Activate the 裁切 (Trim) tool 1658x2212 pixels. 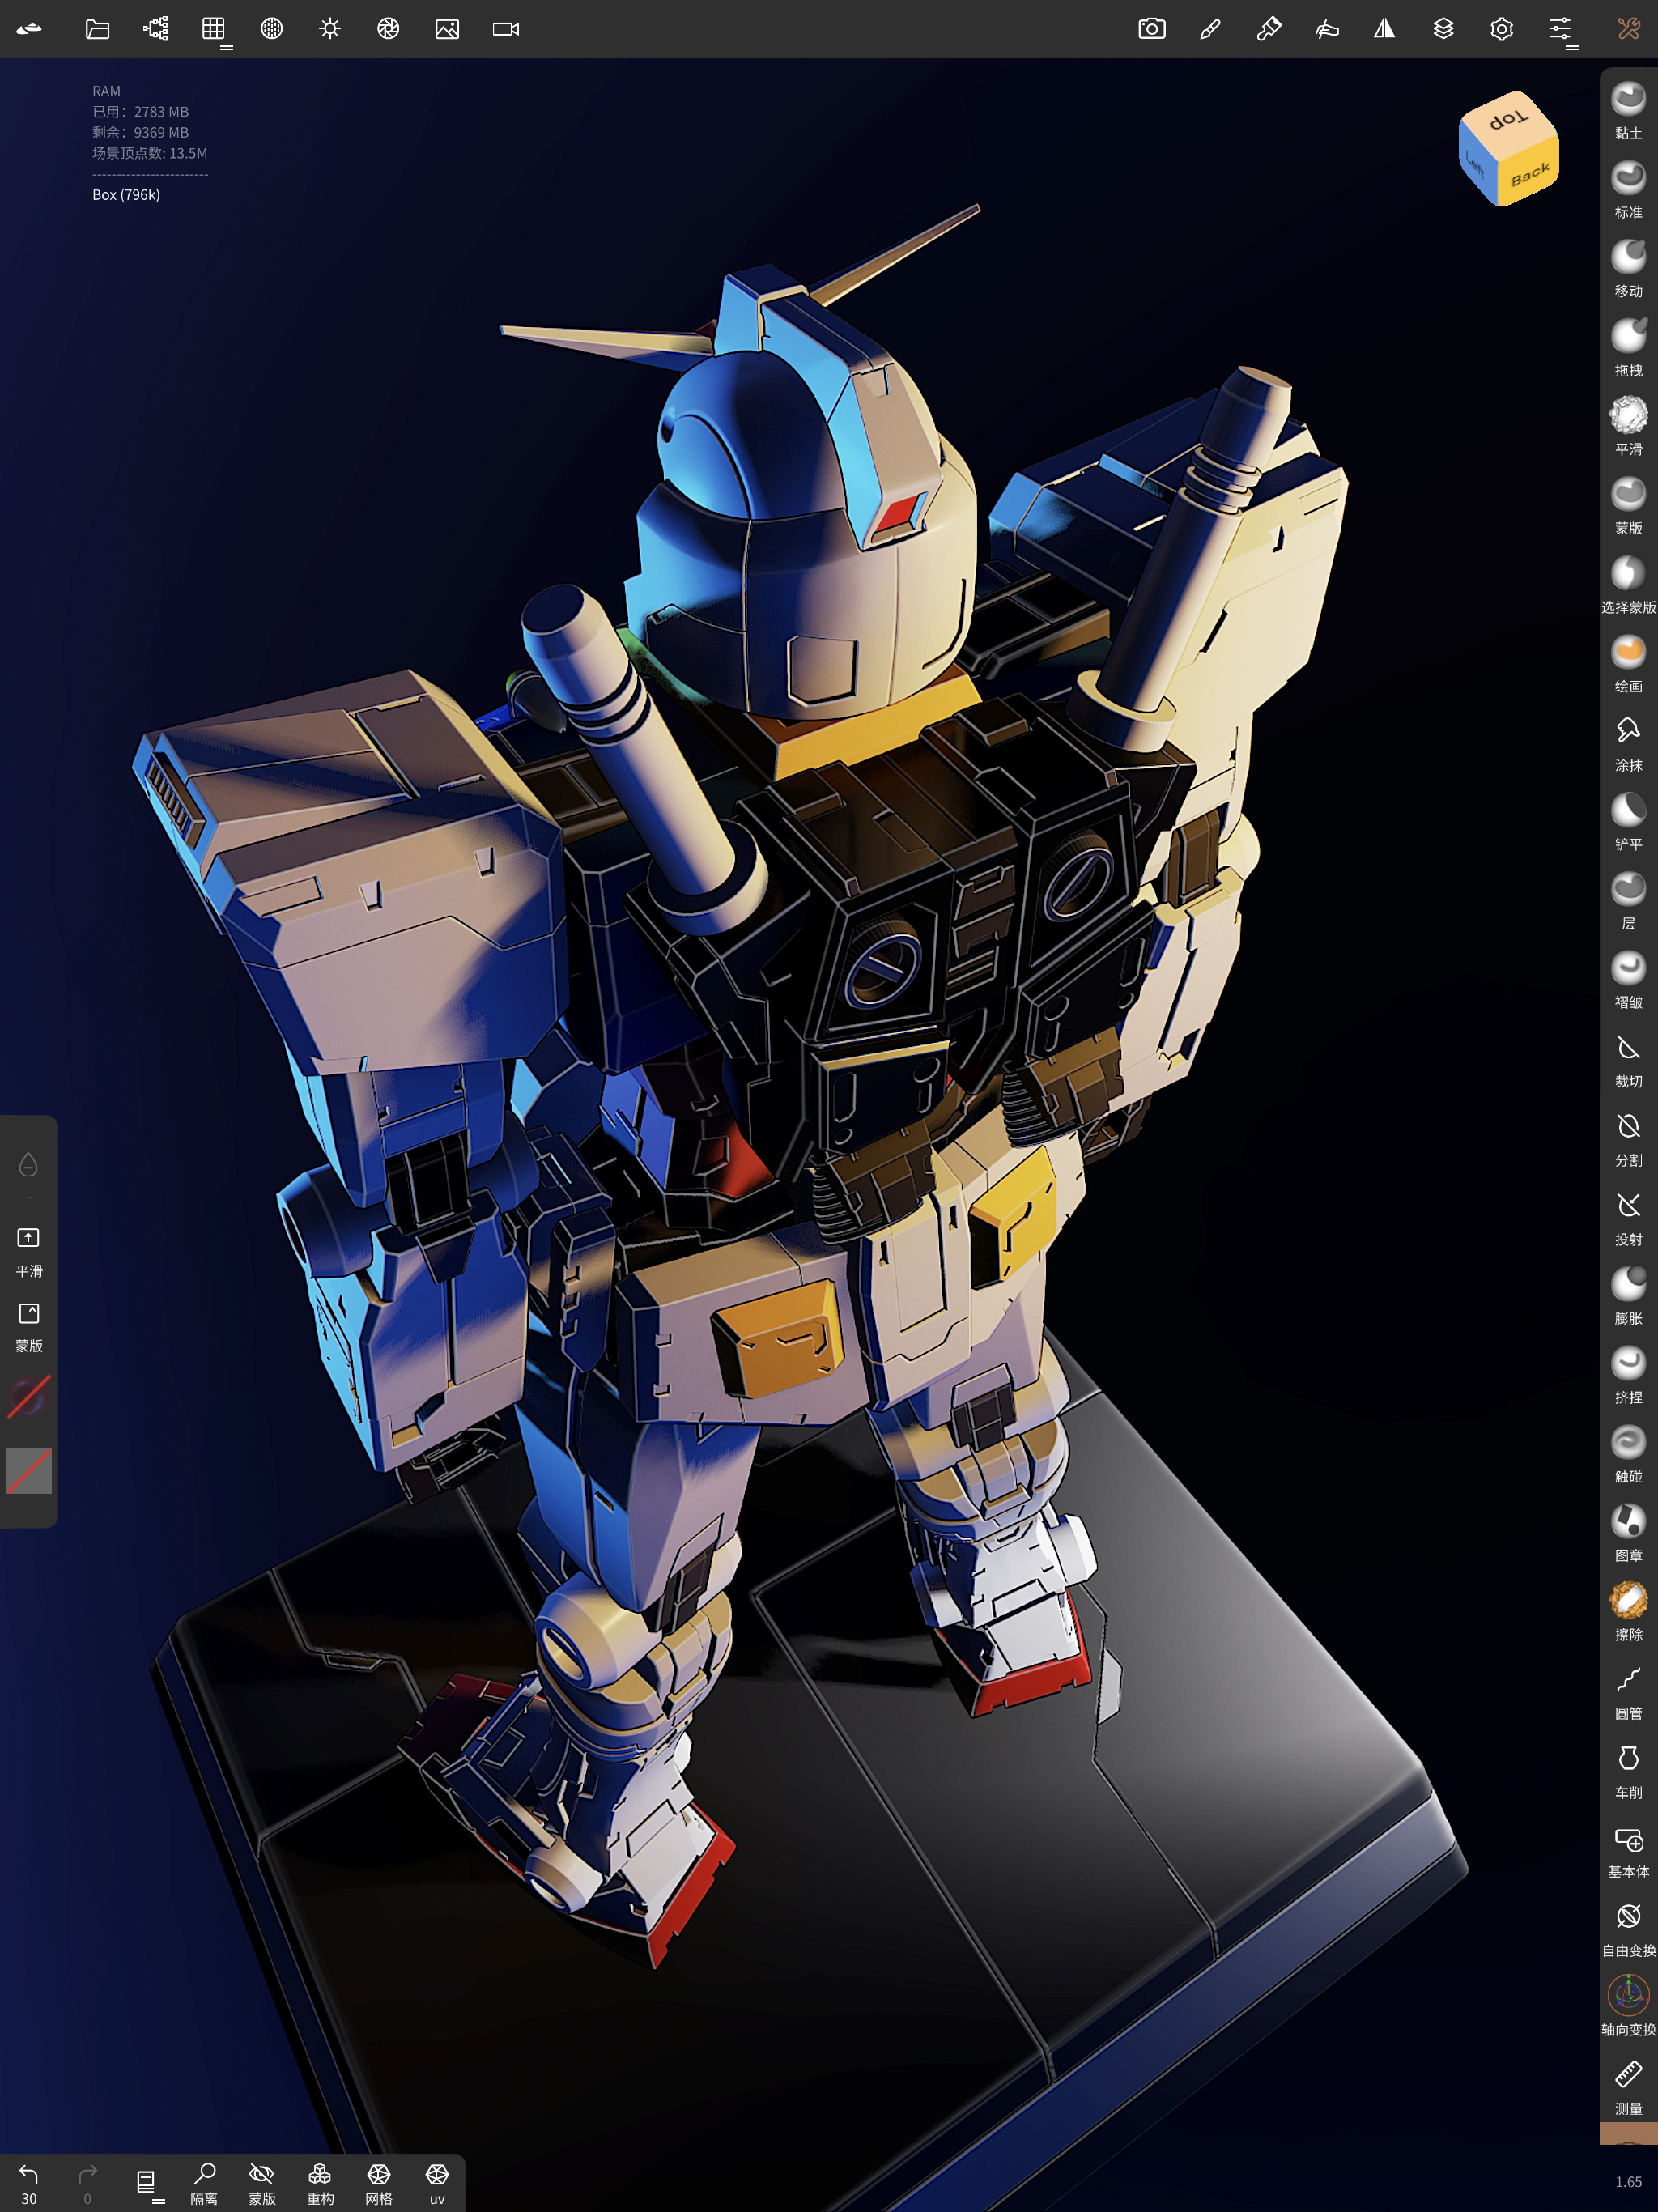coord(1628,1048)
